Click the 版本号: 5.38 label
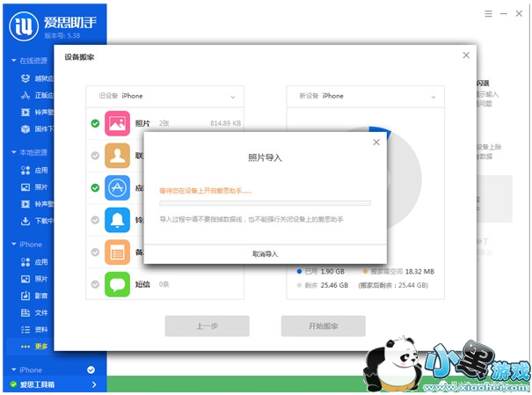The width and height of the screenshot is (532, 395). pyautogui.click(x=62, y=36)
